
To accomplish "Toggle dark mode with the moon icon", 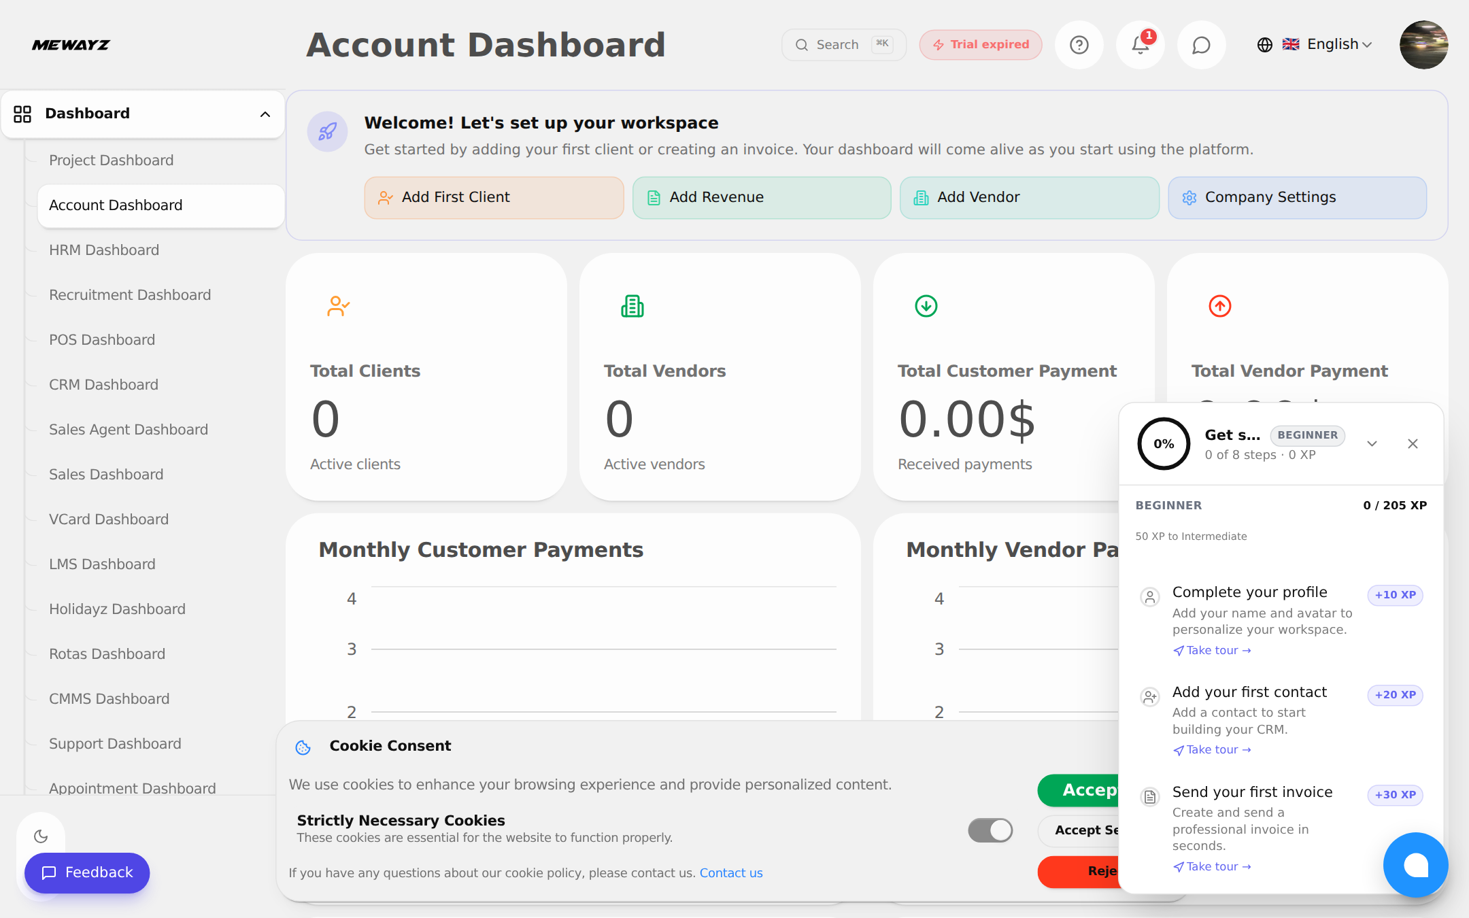I will pyautogui.click(x=41, y=836).
